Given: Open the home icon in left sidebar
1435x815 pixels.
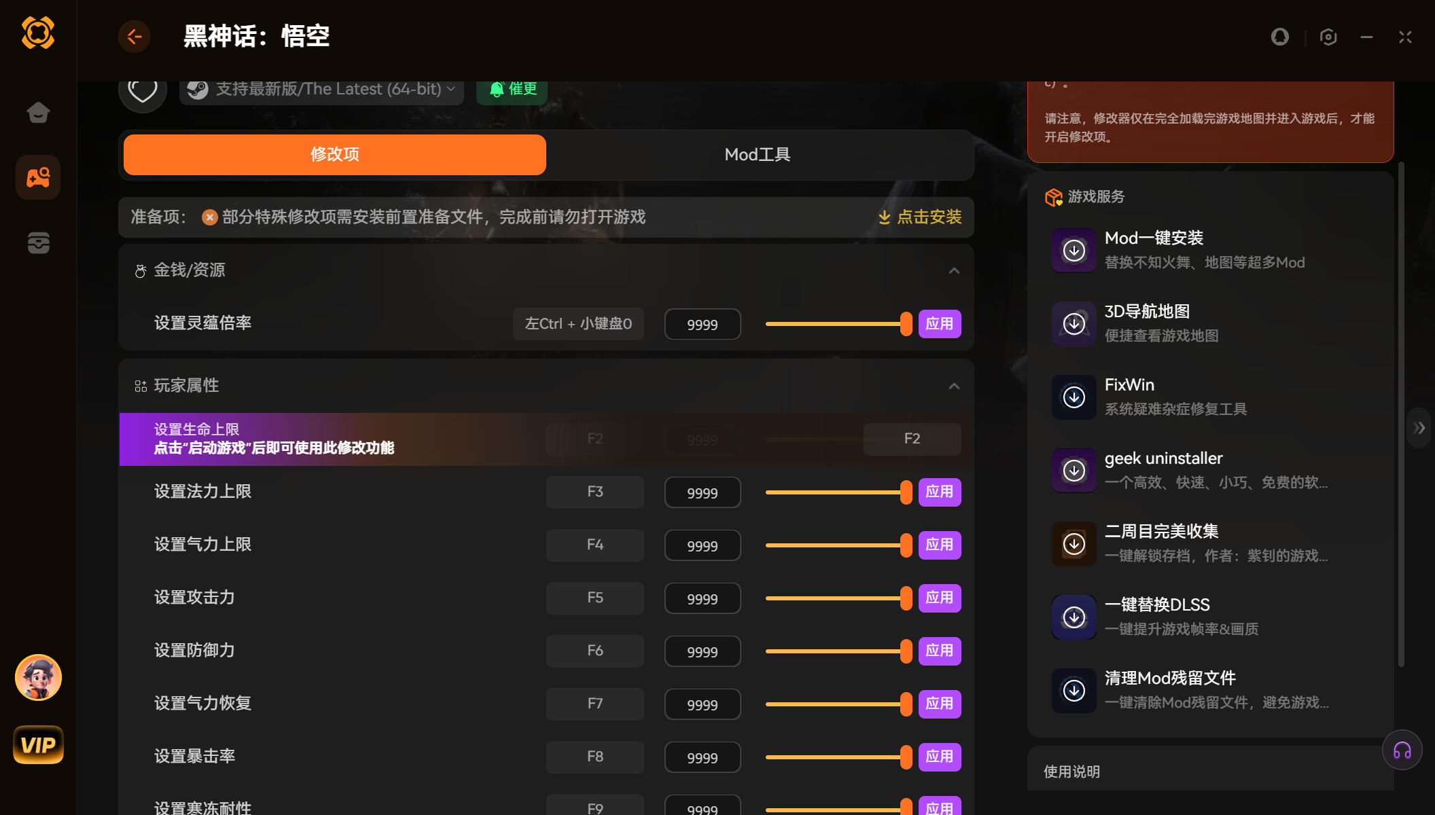Looking at the screenshot, I should [x=38, y=112].
